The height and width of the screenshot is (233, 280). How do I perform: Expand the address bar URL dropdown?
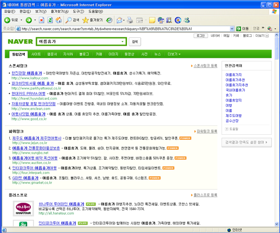pos(232,28)
